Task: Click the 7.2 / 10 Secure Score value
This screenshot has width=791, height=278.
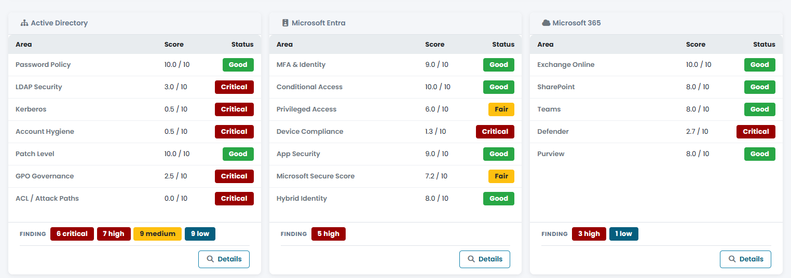Action: pos(437,176)
